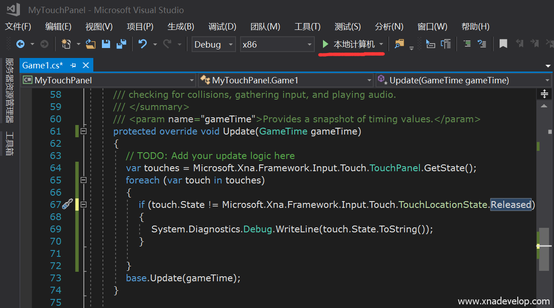Open the Debug configuration dropdown
This screenshot has height=308, width=554.
(213, 44)
